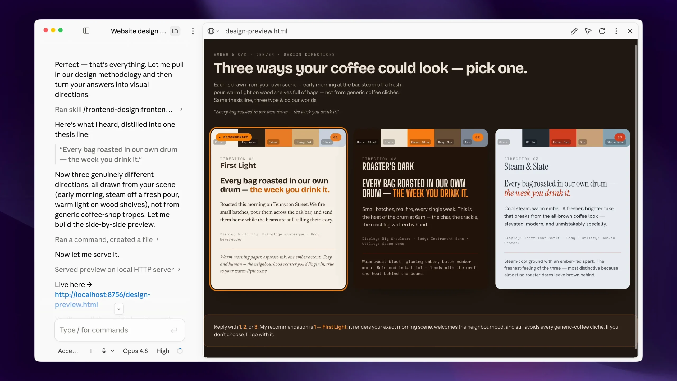Open the chat options kebab menu
Image resolution: width=677 pixels, height=381 pixels.
[x=193, y=31]
